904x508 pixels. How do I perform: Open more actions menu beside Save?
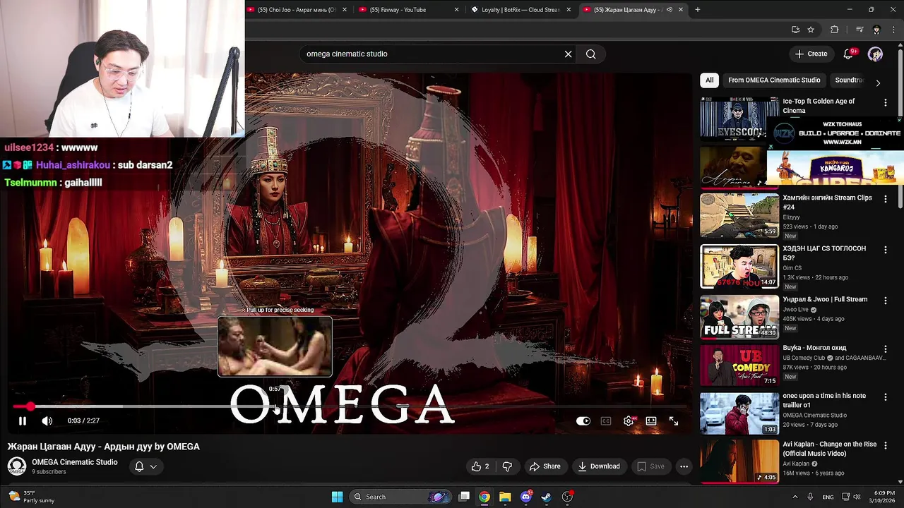[684, 466]
